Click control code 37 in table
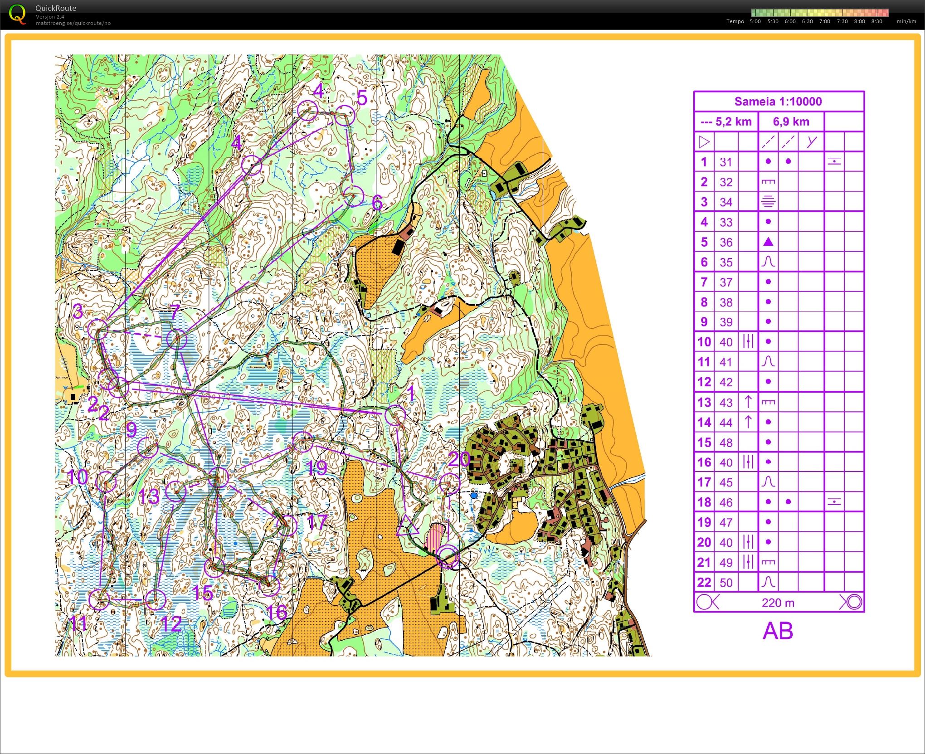Viewport: 925px width, 754px height. coord(726,282)
